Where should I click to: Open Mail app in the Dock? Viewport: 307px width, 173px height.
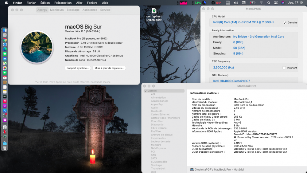click(x=5, y=59)
